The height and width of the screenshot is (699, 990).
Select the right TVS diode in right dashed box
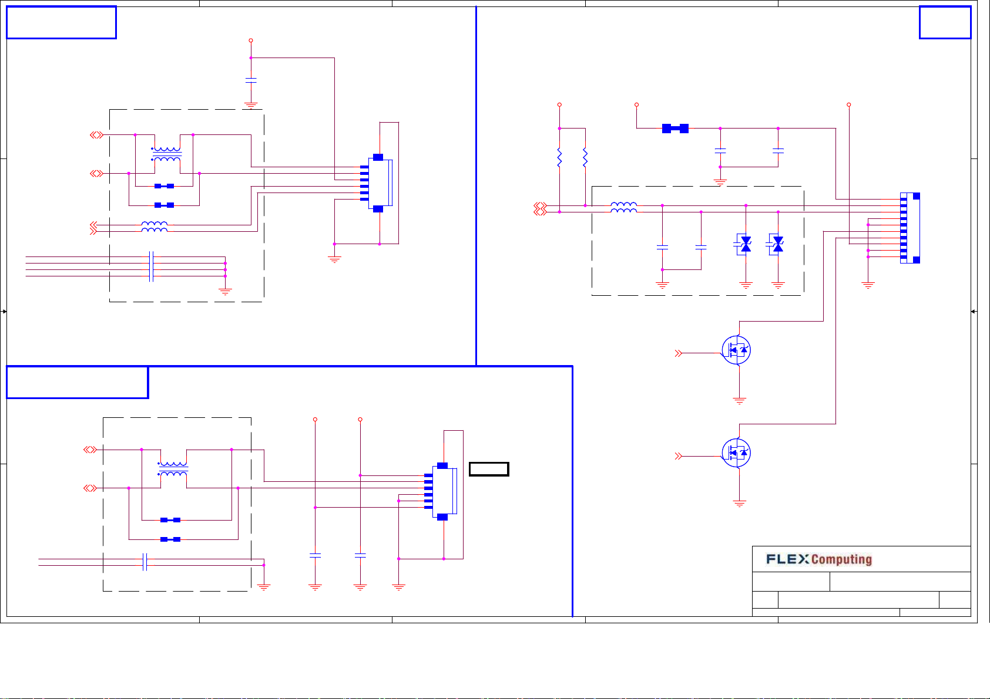(777, 244)
